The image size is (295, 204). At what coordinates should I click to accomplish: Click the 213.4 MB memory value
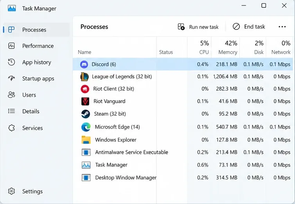tap(227, 152)
